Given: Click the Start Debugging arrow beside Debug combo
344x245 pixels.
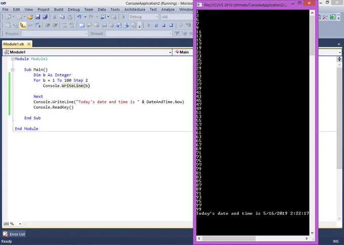Looking at the screenshot, I should (123, 17).
